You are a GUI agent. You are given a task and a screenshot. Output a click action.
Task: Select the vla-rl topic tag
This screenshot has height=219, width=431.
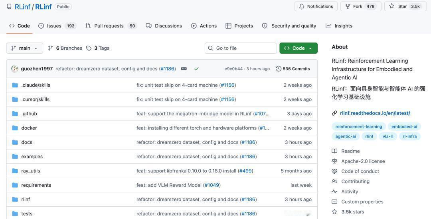tap(388, 136)
